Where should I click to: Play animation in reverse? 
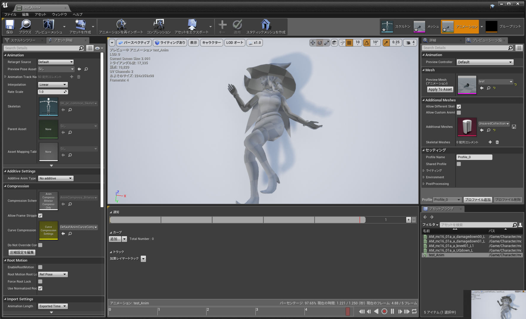click(x=376, y=311)
